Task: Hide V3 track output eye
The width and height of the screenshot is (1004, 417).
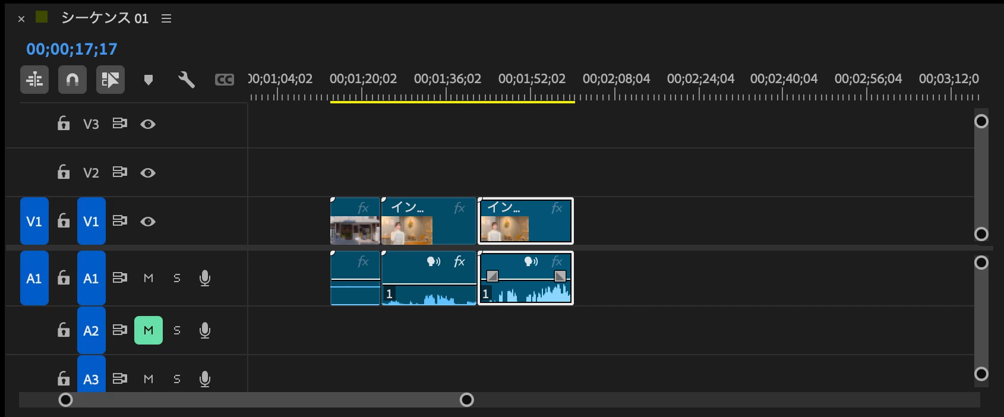Action: 148,124
